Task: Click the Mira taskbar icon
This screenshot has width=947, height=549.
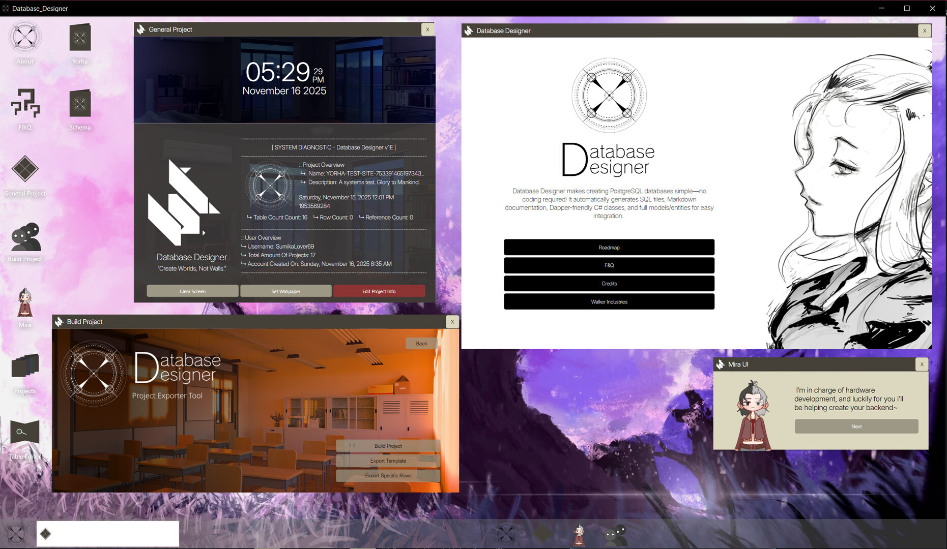Action: [579, 534]
